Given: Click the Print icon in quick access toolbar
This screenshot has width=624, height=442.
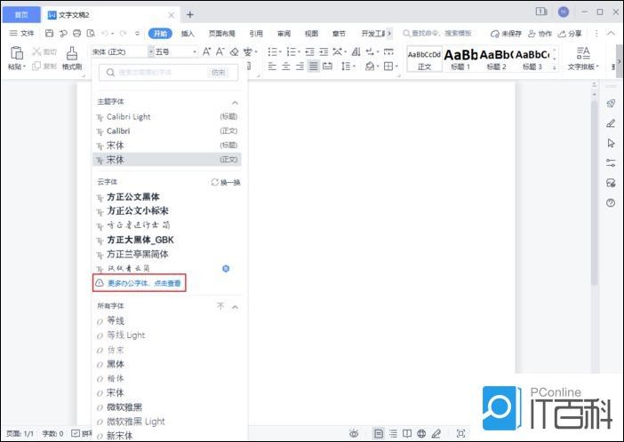Looking at the screenshot, I should click(x=76, y=34).
